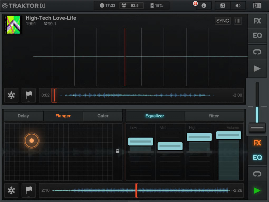Open loop panel for top deck
The width and height of the screenshot is (269, 202).
coord(257,52)
